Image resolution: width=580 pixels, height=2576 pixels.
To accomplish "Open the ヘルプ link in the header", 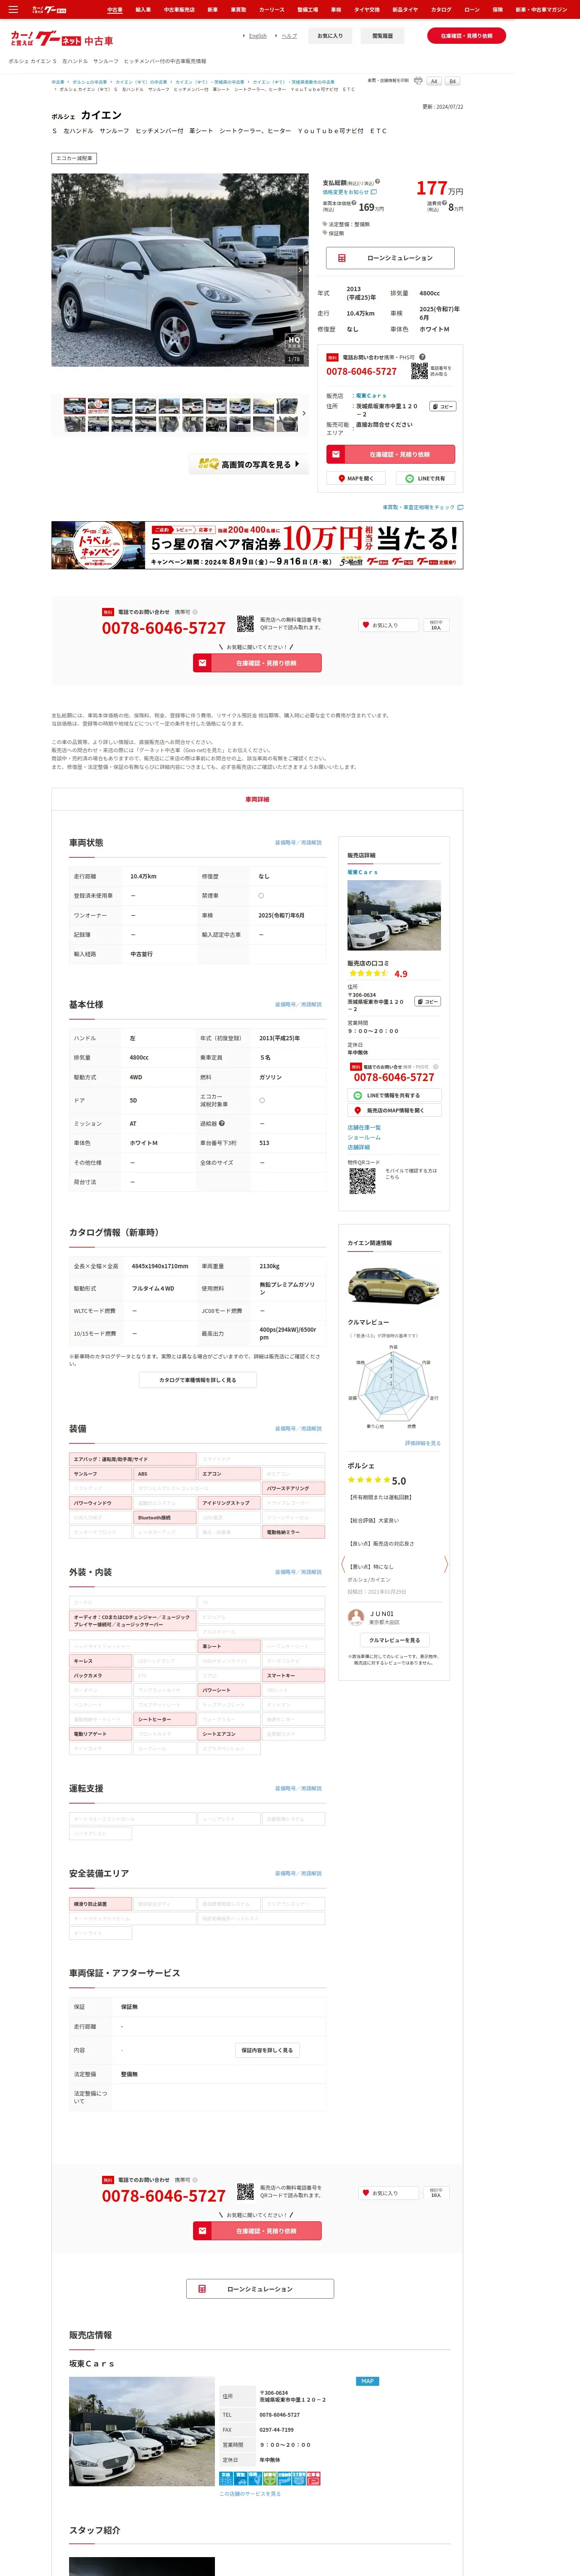I will pos(289,36).
